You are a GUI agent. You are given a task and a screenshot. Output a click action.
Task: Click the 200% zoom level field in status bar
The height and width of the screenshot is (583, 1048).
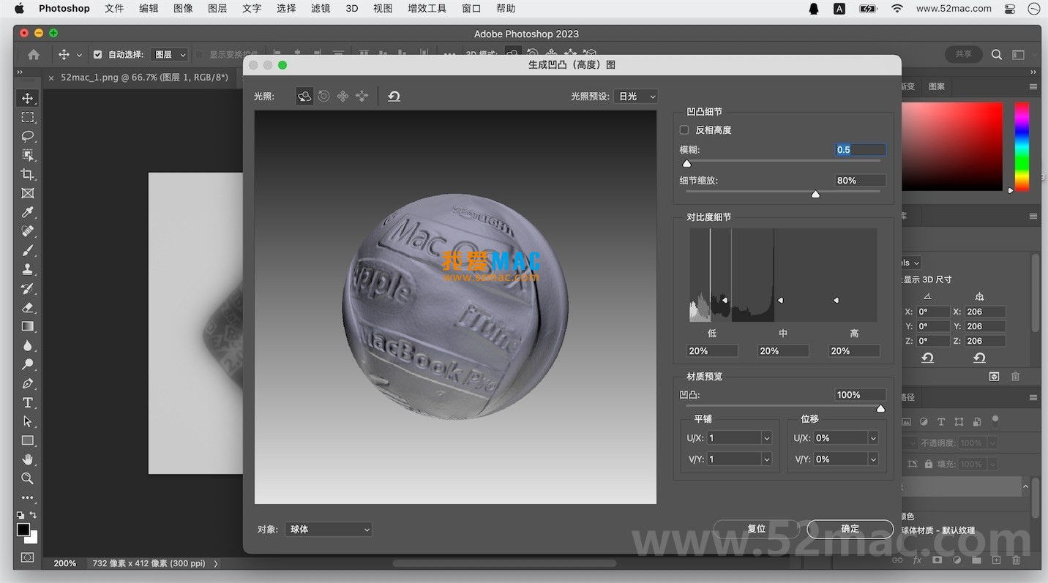(x=65, y=563)
